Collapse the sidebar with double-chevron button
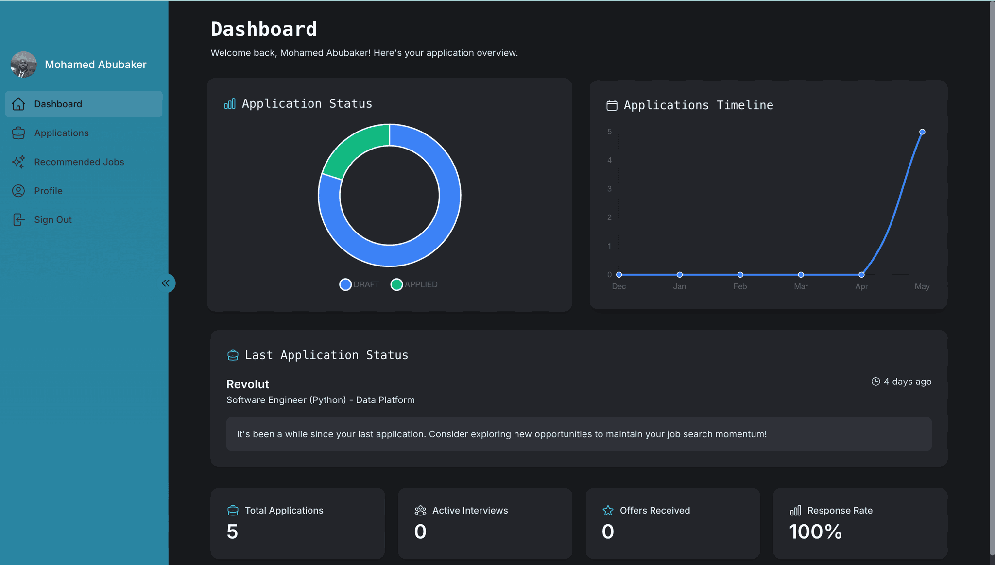995x565 pixels. (166, 283)
